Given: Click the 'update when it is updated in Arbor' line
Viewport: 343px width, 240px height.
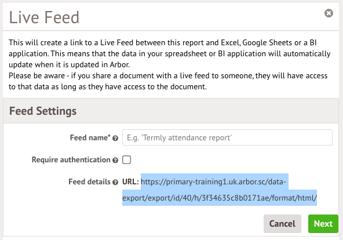Looking at the screenshot, I should (x=69, y=65).
